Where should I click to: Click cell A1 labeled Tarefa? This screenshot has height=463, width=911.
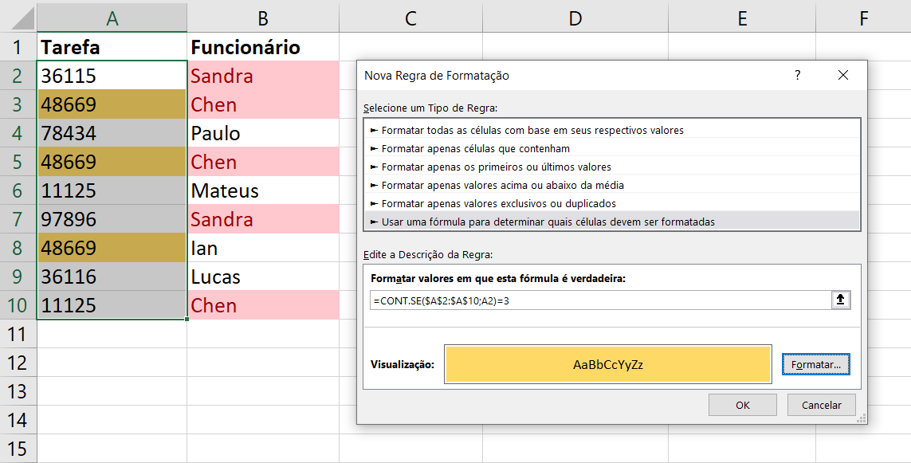112,46
